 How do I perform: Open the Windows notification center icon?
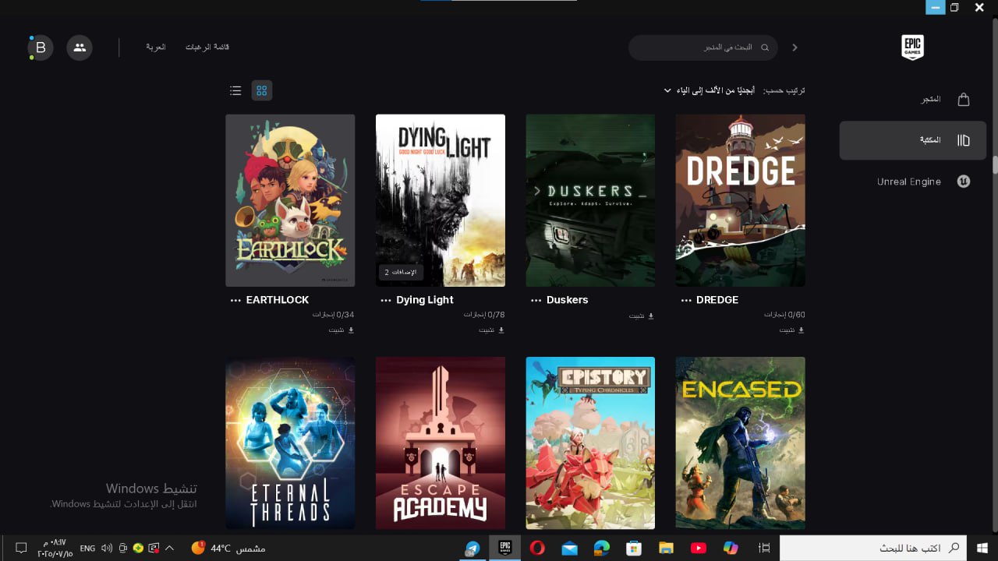[x=21, y=548]
